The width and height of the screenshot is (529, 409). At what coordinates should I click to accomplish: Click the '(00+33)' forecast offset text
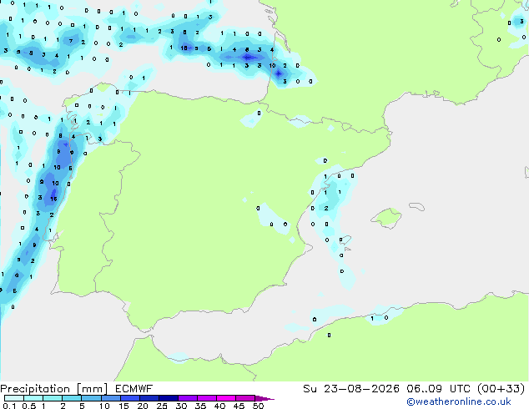501,389
